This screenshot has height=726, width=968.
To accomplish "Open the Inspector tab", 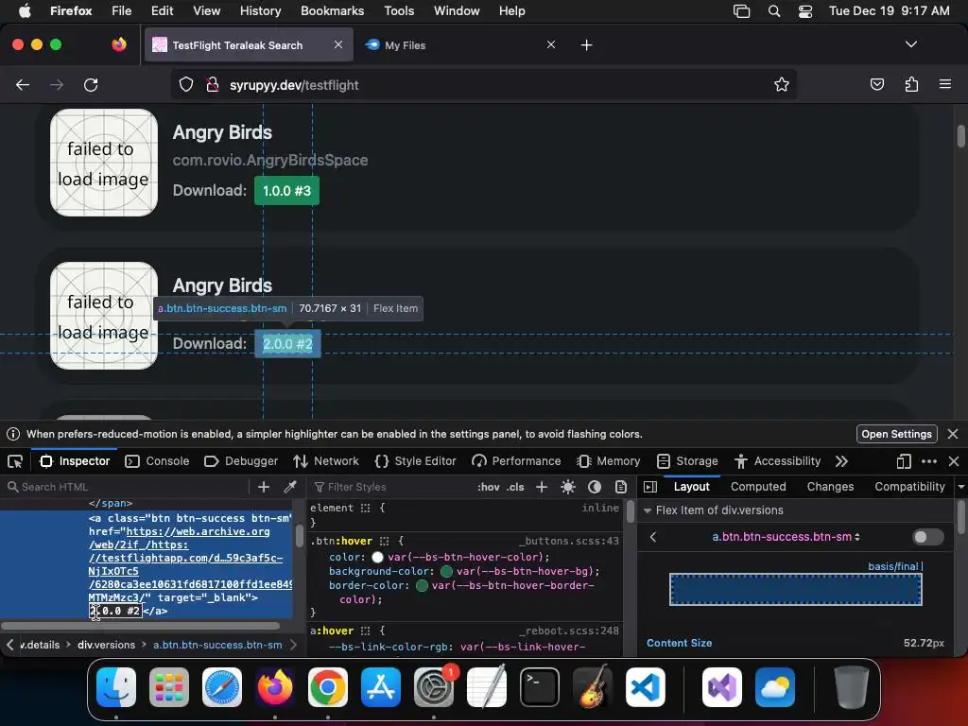I will 75,461.
